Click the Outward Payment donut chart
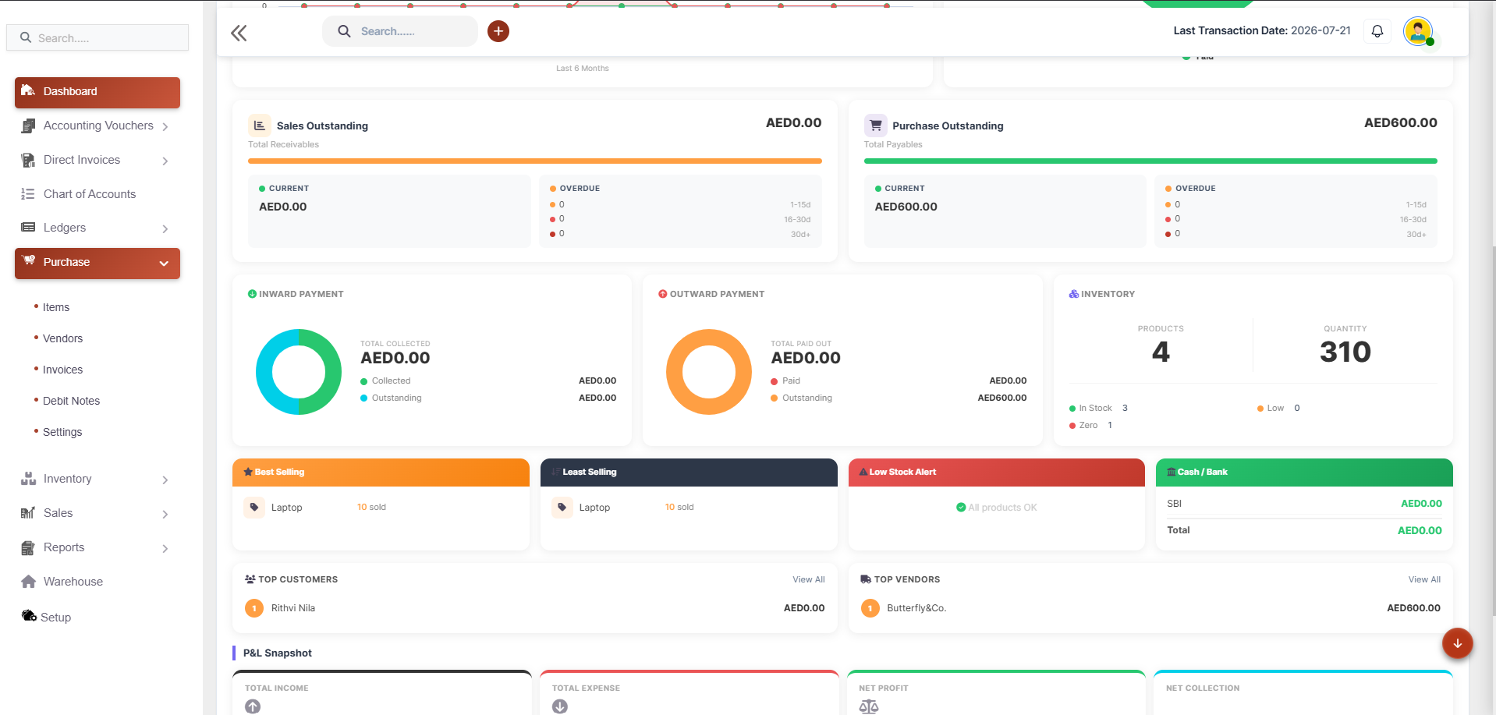 pyautogui.click(x=709, y=372)
